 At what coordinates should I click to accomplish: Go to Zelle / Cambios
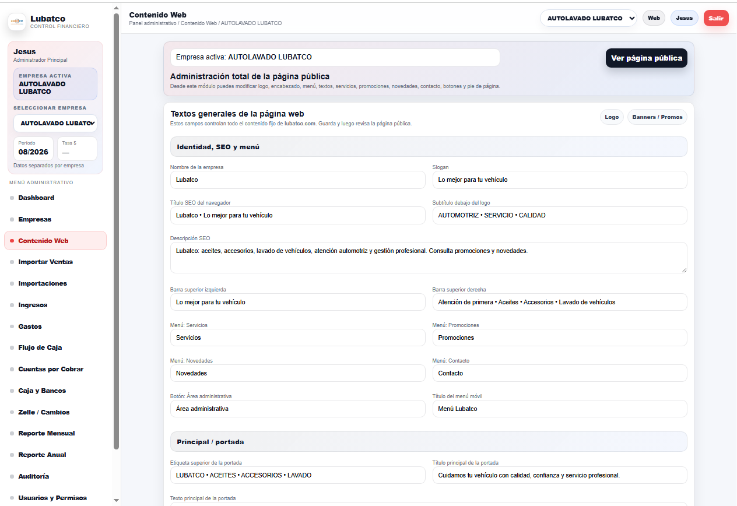pyautogui.click(x=55, y=412)
